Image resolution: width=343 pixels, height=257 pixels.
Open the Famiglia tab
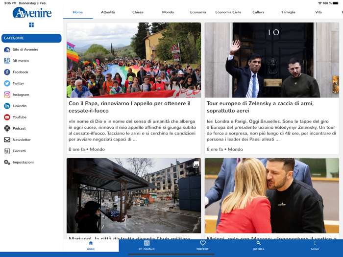(288, 12)
